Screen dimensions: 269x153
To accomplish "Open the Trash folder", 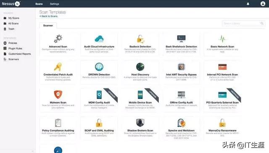I will 11,29.
